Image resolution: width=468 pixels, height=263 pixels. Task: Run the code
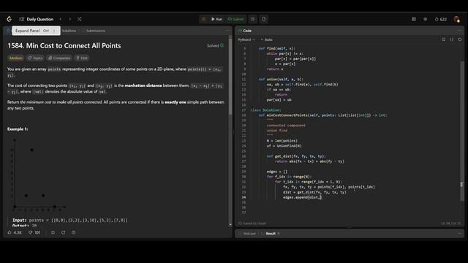pyautogui.click(x=216, y=19)
